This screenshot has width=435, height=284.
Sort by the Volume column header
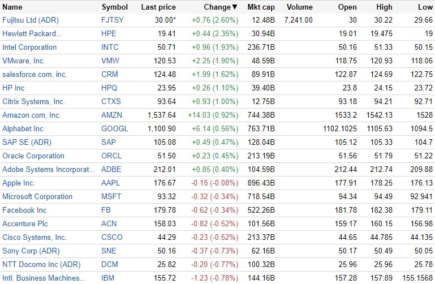click(x=299, y=7)
